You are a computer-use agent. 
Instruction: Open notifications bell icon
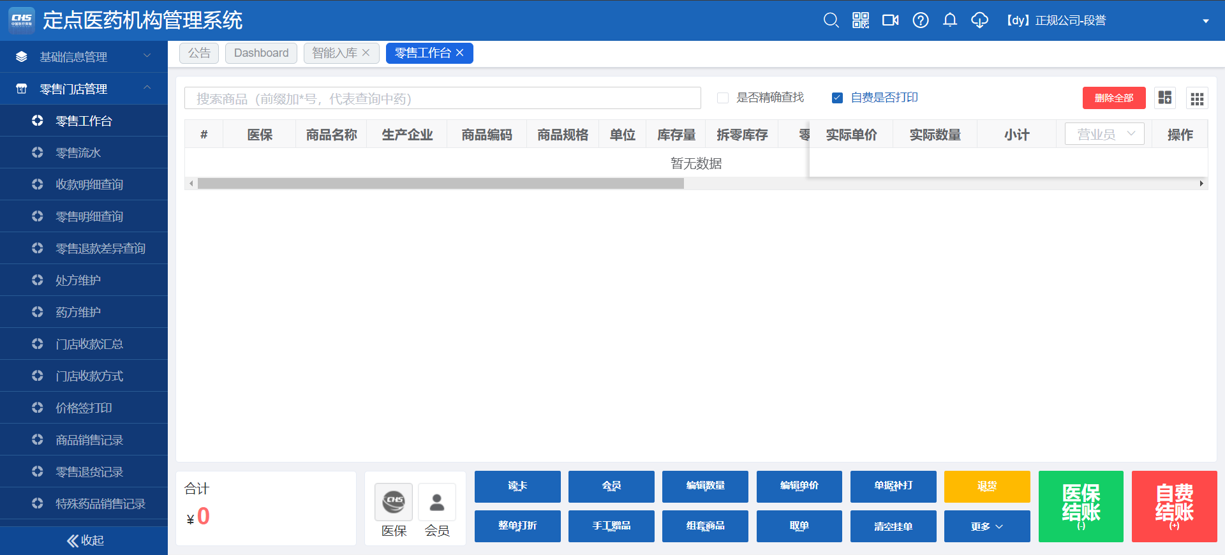(950, 20)
